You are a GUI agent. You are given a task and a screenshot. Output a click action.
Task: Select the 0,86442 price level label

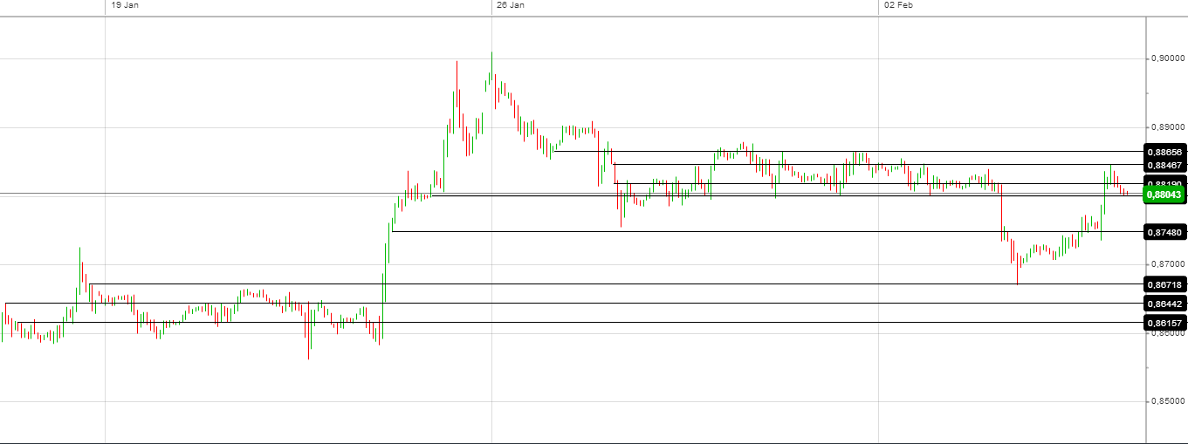coord(1164,304)
